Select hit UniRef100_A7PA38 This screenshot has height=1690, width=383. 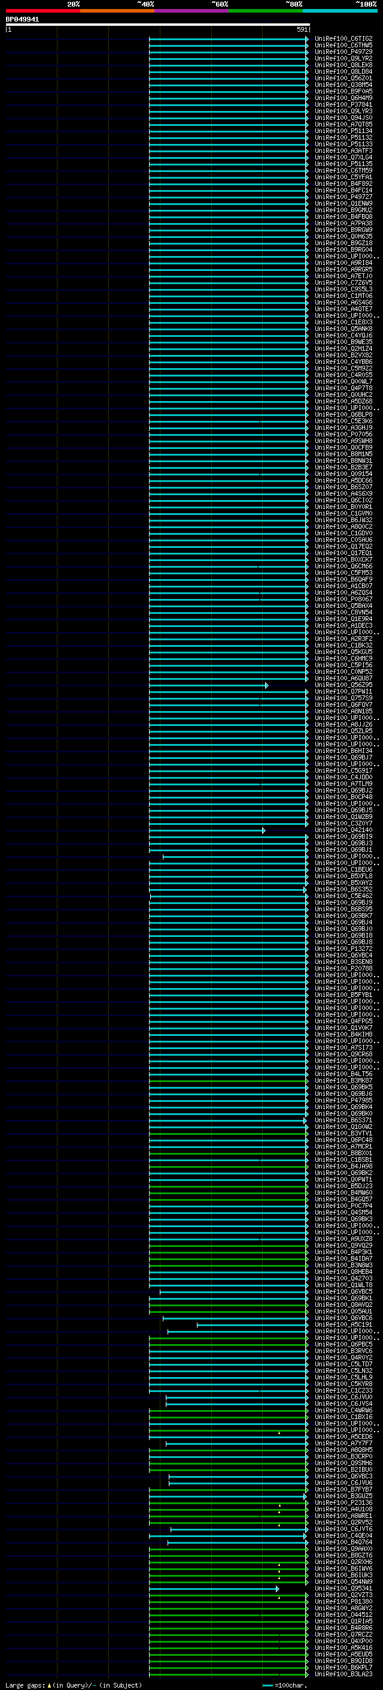pyautogui.click(x=344, y=224)
